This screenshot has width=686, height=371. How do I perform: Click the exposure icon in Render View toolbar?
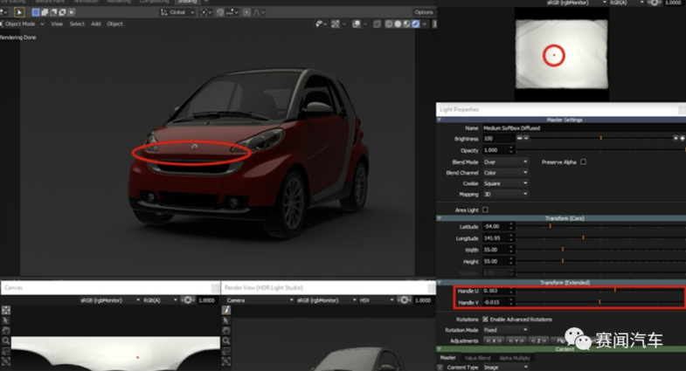click(404, 300)
